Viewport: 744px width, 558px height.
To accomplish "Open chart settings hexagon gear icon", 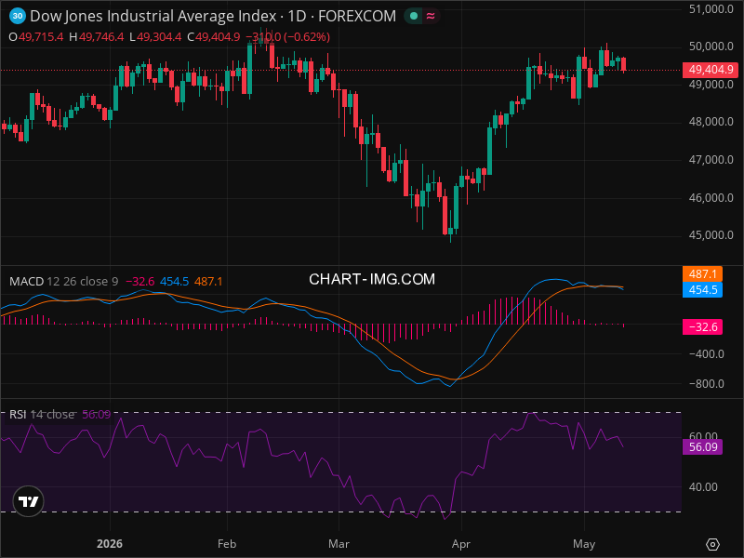I will (712, 544).
